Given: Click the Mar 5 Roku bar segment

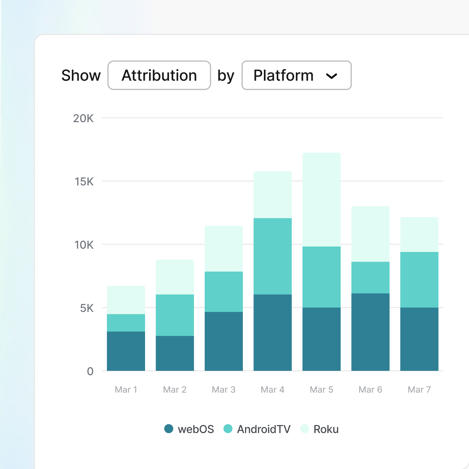Looking at the screenshot, I should pos(321,200).
